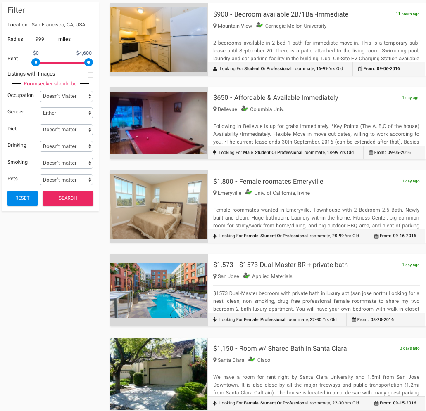Click the verified user icon beside Cisco
The image size is (426, 411).
[x=252, y=359]
